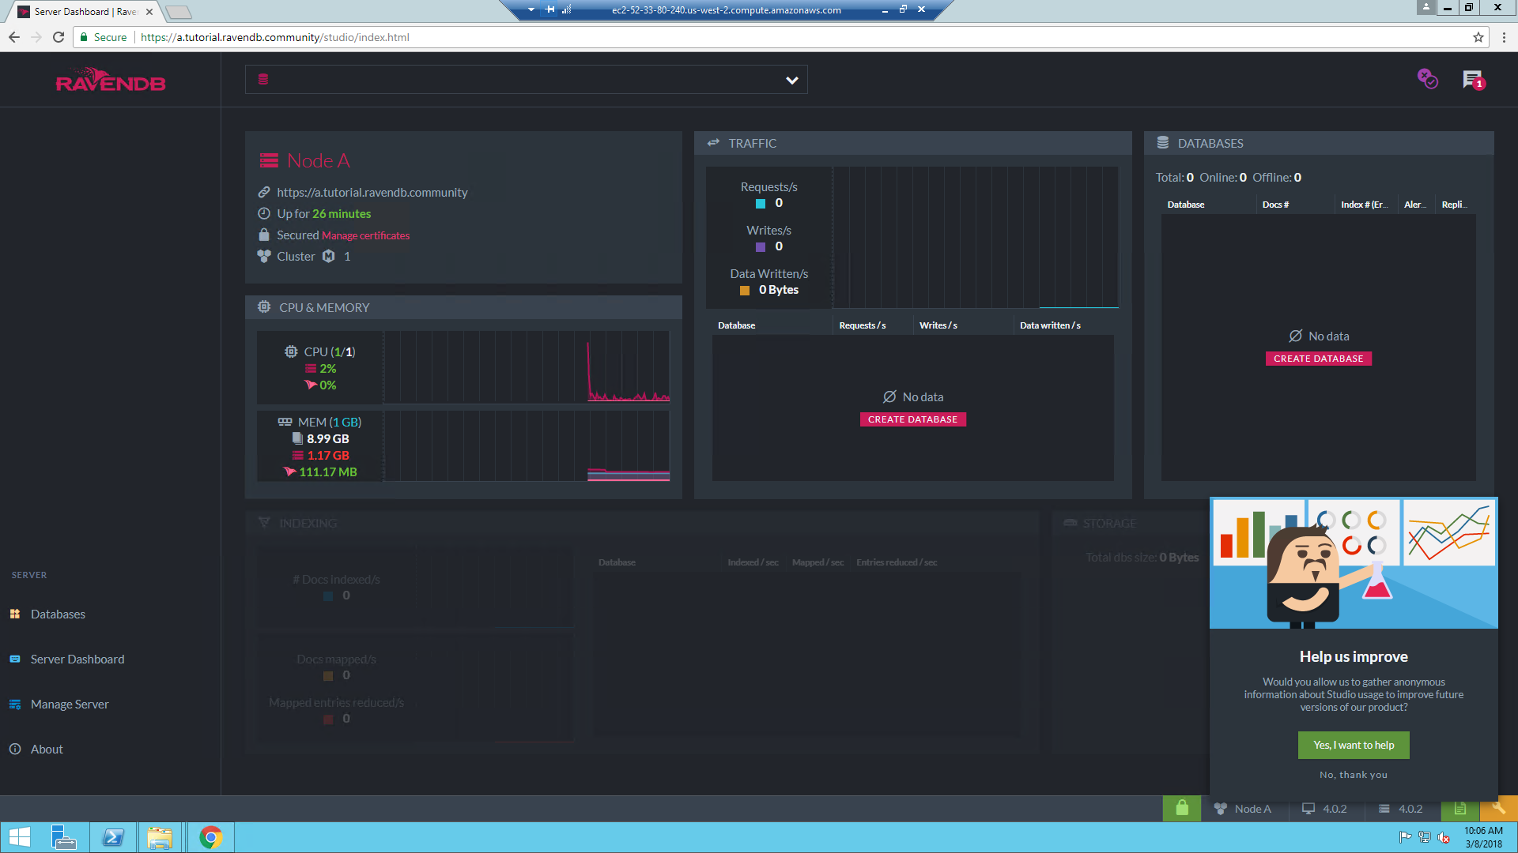This screenshot has height=853, width=1518.
Task: Open Databases in the sidebar
Action: (58, 614)
